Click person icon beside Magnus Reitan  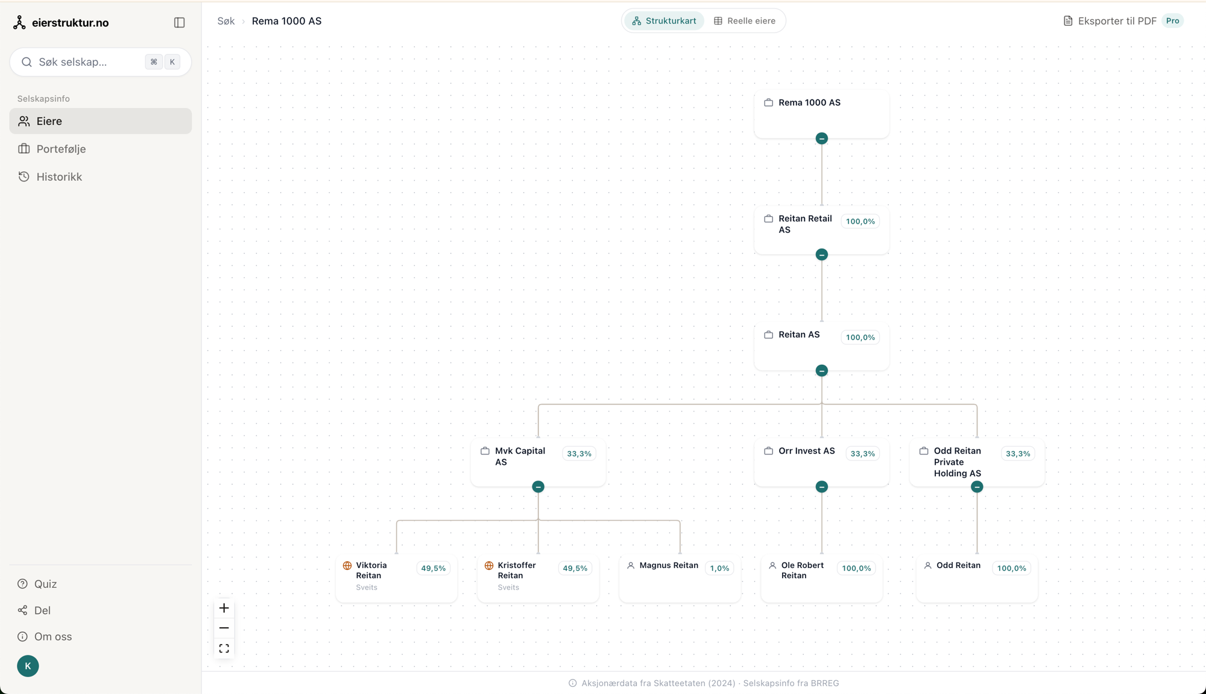(631, 566)
